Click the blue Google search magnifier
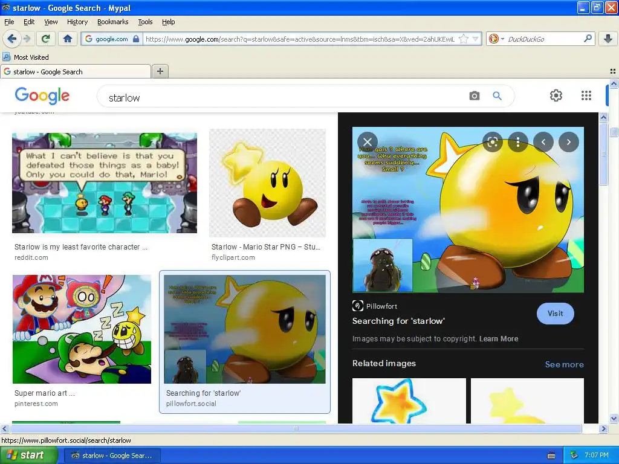This screenshot has height=464, width=619. 497,96
